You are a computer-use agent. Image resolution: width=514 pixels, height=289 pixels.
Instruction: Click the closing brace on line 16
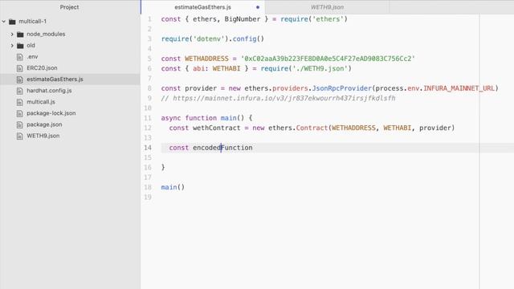click(163, 168)
